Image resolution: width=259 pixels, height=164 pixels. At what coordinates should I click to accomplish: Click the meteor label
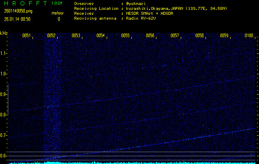click(x=57, y=13)
